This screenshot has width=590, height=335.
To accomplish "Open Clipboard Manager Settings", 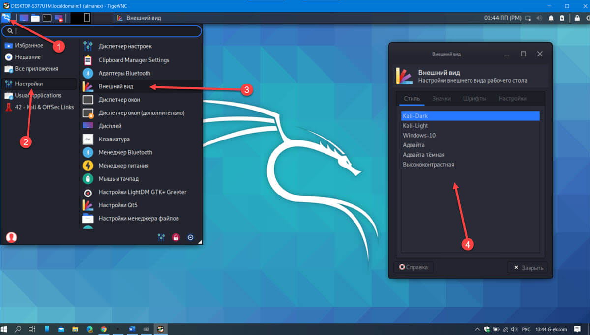I will pyautogui.click(x=141, y=60).
